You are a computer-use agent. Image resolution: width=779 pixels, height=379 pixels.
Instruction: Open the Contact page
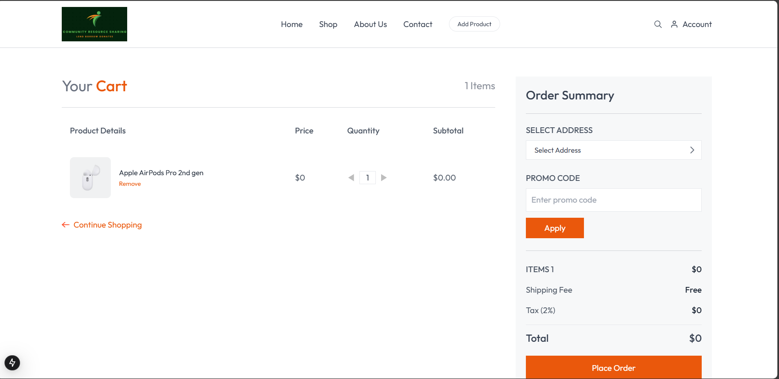pyautogui.click(x=418, y=24)
